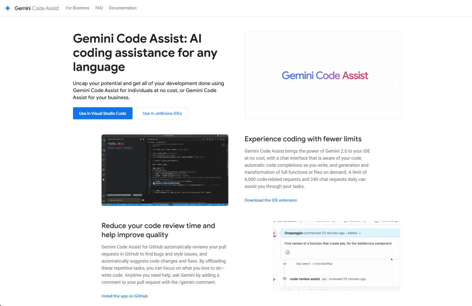Click the smiley reaction icon on Grappeggia's comment
The height and width of the screenshot is (306, 472).
click(288, 252)
